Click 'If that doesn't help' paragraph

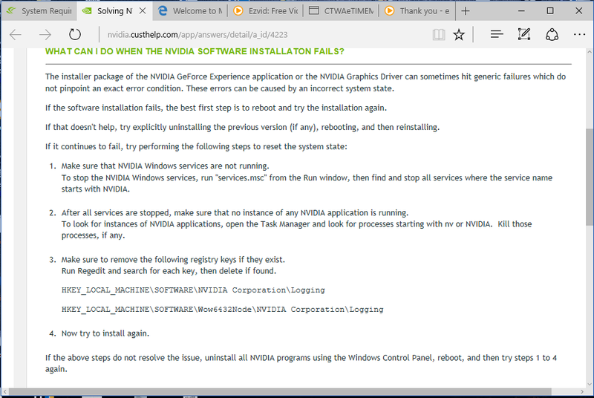243,127
